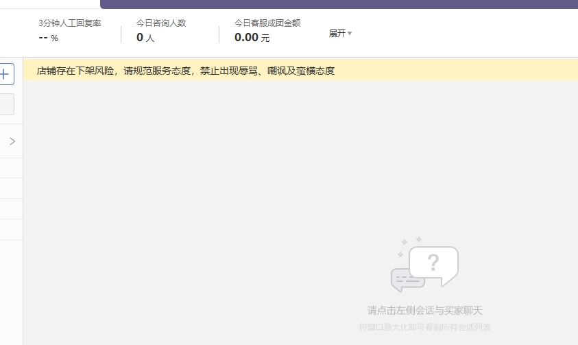Click the purple title bar at top
Image resolution: width=578 pixels, height=345 pixels.
pos(339,4)
